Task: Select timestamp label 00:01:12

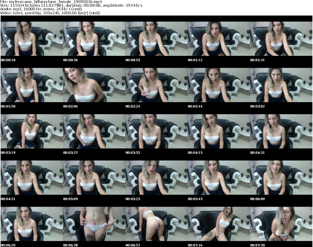Action: click(195, 60)
